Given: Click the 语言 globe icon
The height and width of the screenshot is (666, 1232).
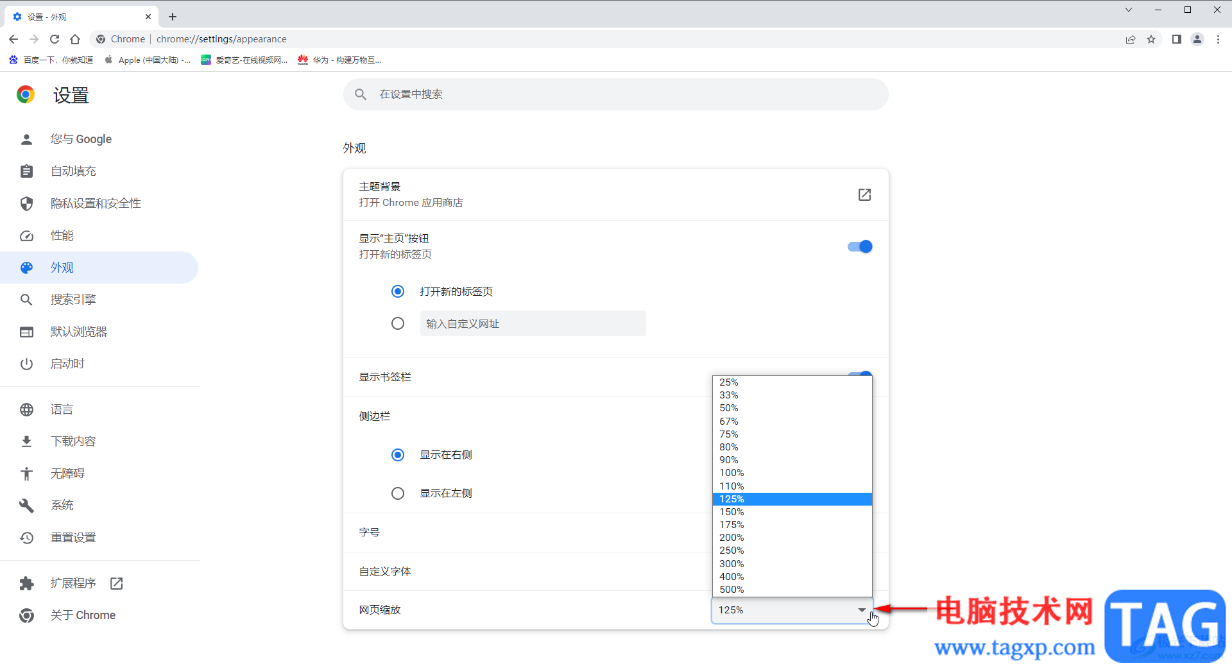Looking at the screenshot, I should pyautogui.click(x=26, y=409).
